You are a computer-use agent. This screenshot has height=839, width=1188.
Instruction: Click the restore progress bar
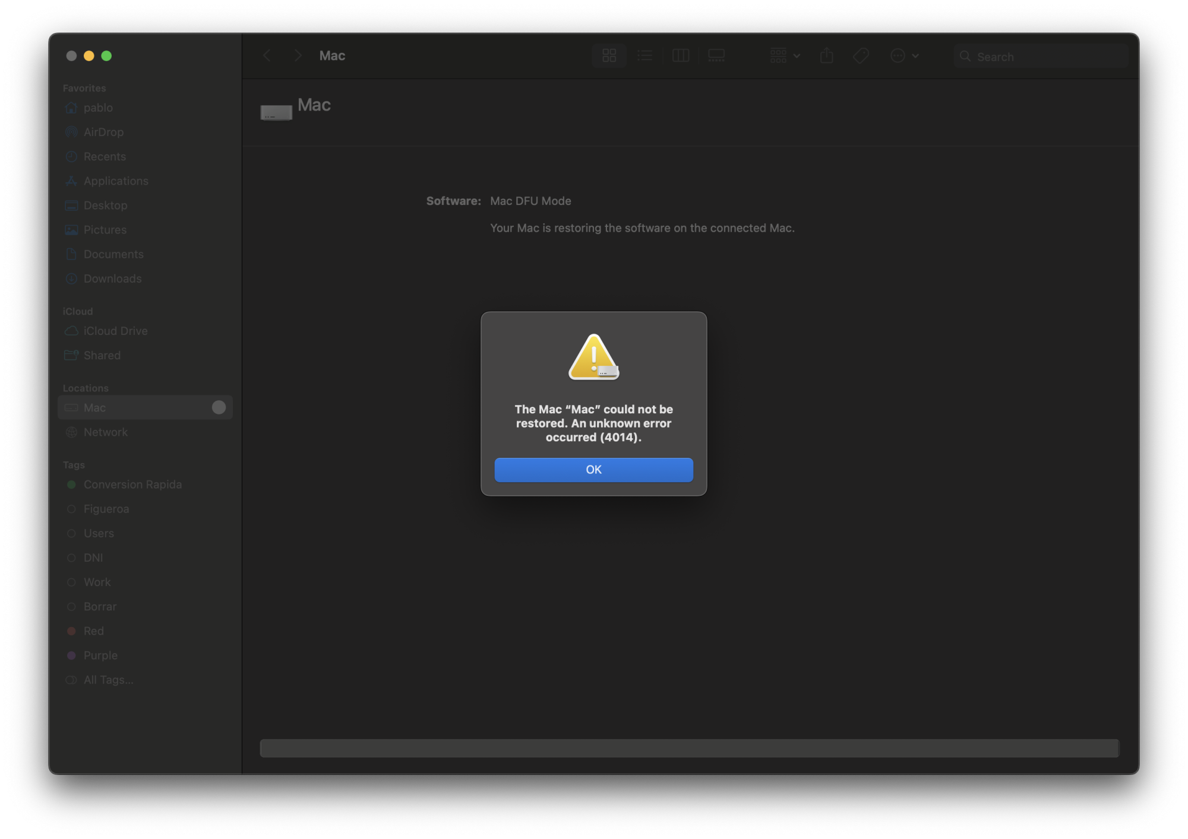point(689,748)
